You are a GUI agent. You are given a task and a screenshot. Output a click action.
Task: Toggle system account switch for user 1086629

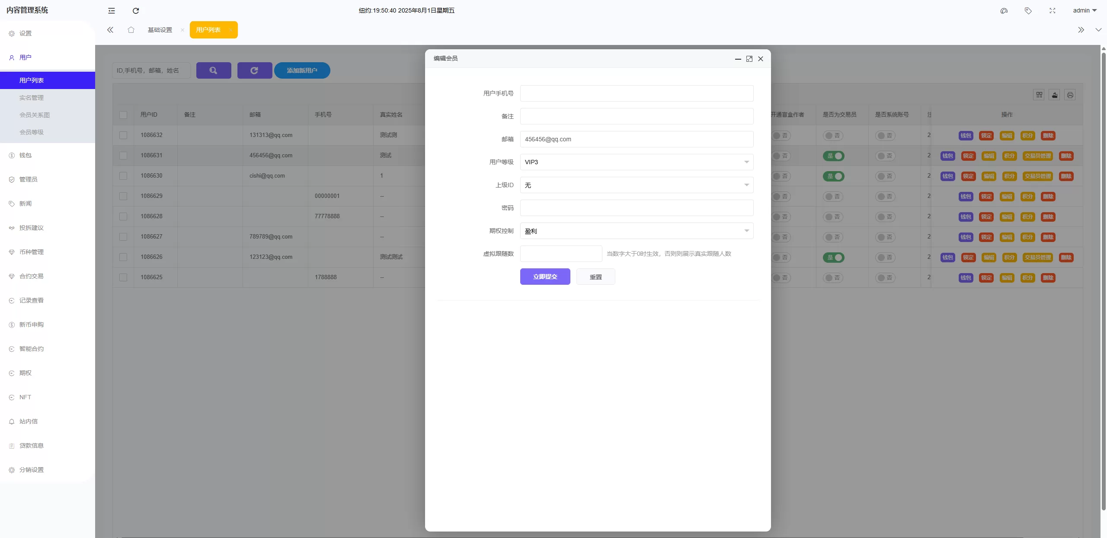click(885, 197)
